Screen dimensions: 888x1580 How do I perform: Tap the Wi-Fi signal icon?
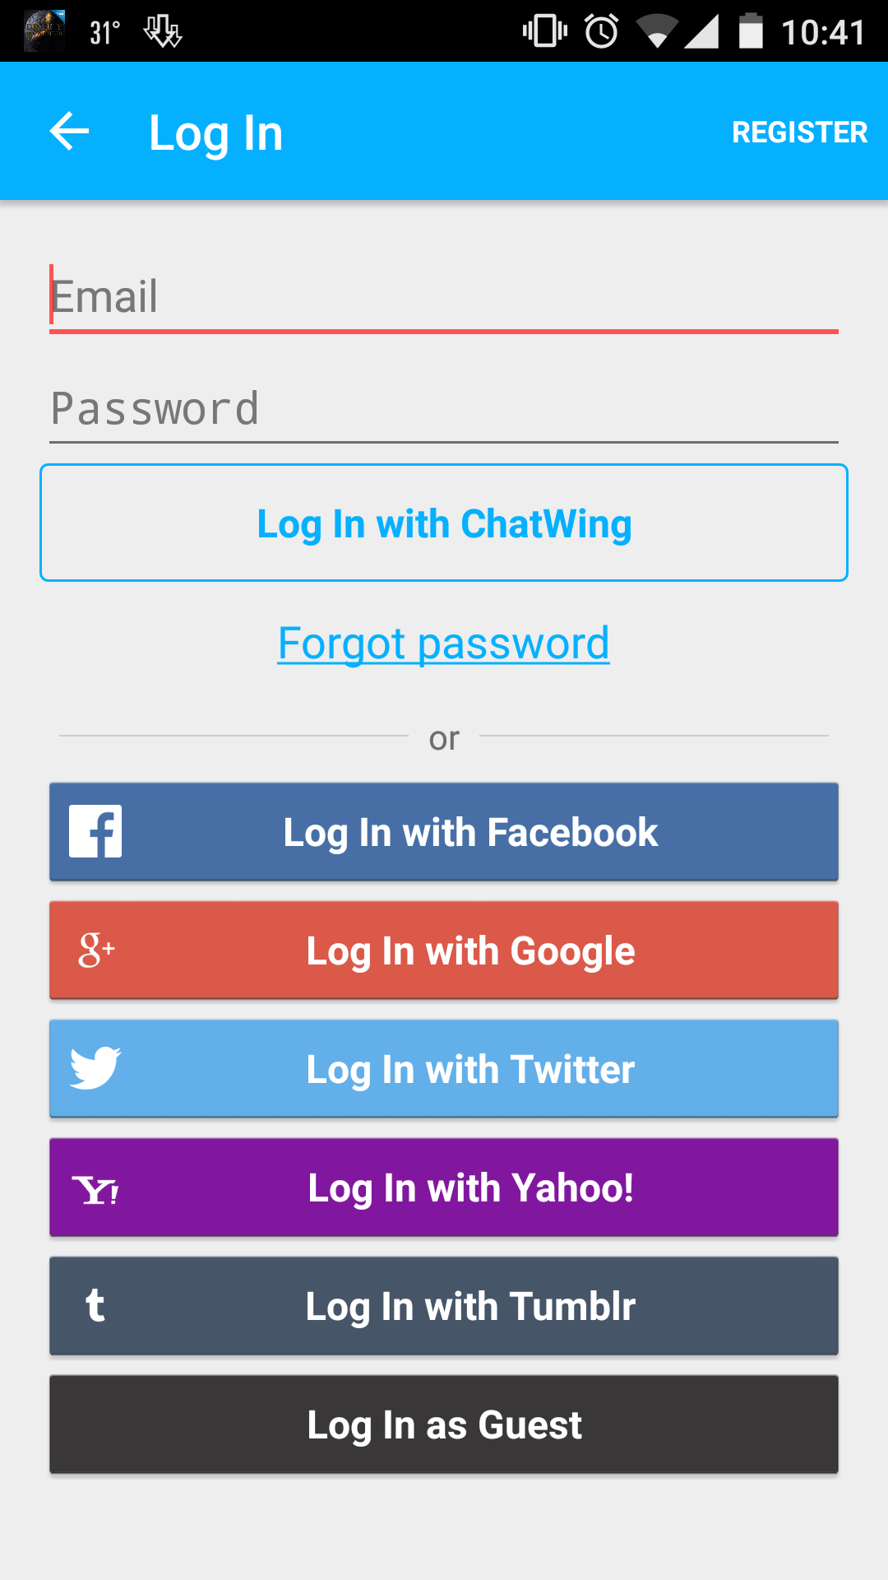657,32
